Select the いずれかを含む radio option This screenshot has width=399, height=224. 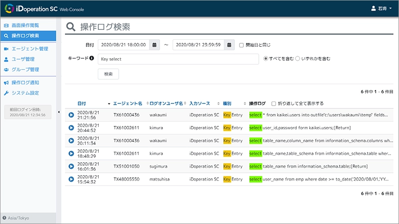point(298,58)
